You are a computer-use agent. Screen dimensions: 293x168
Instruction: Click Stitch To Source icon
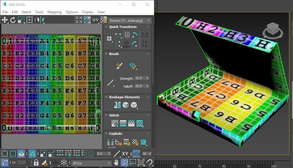click(x=131, y=123)
